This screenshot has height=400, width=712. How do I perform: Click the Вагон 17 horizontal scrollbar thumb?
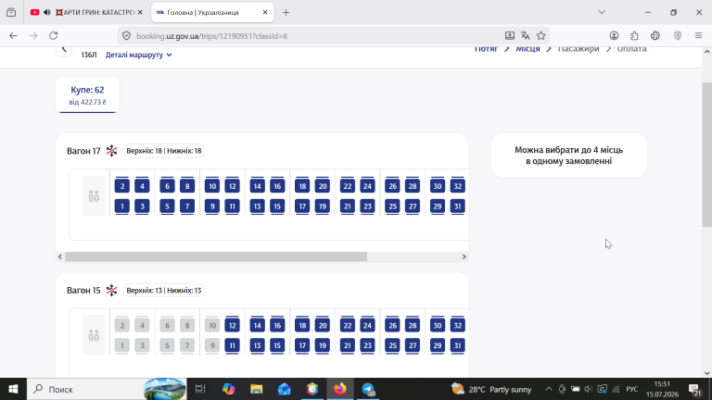(216, 256)
